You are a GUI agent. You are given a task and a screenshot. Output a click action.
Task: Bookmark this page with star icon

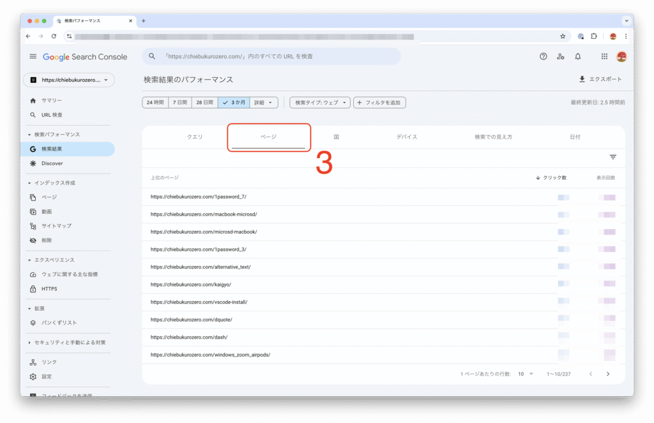[x=563, y=36]
